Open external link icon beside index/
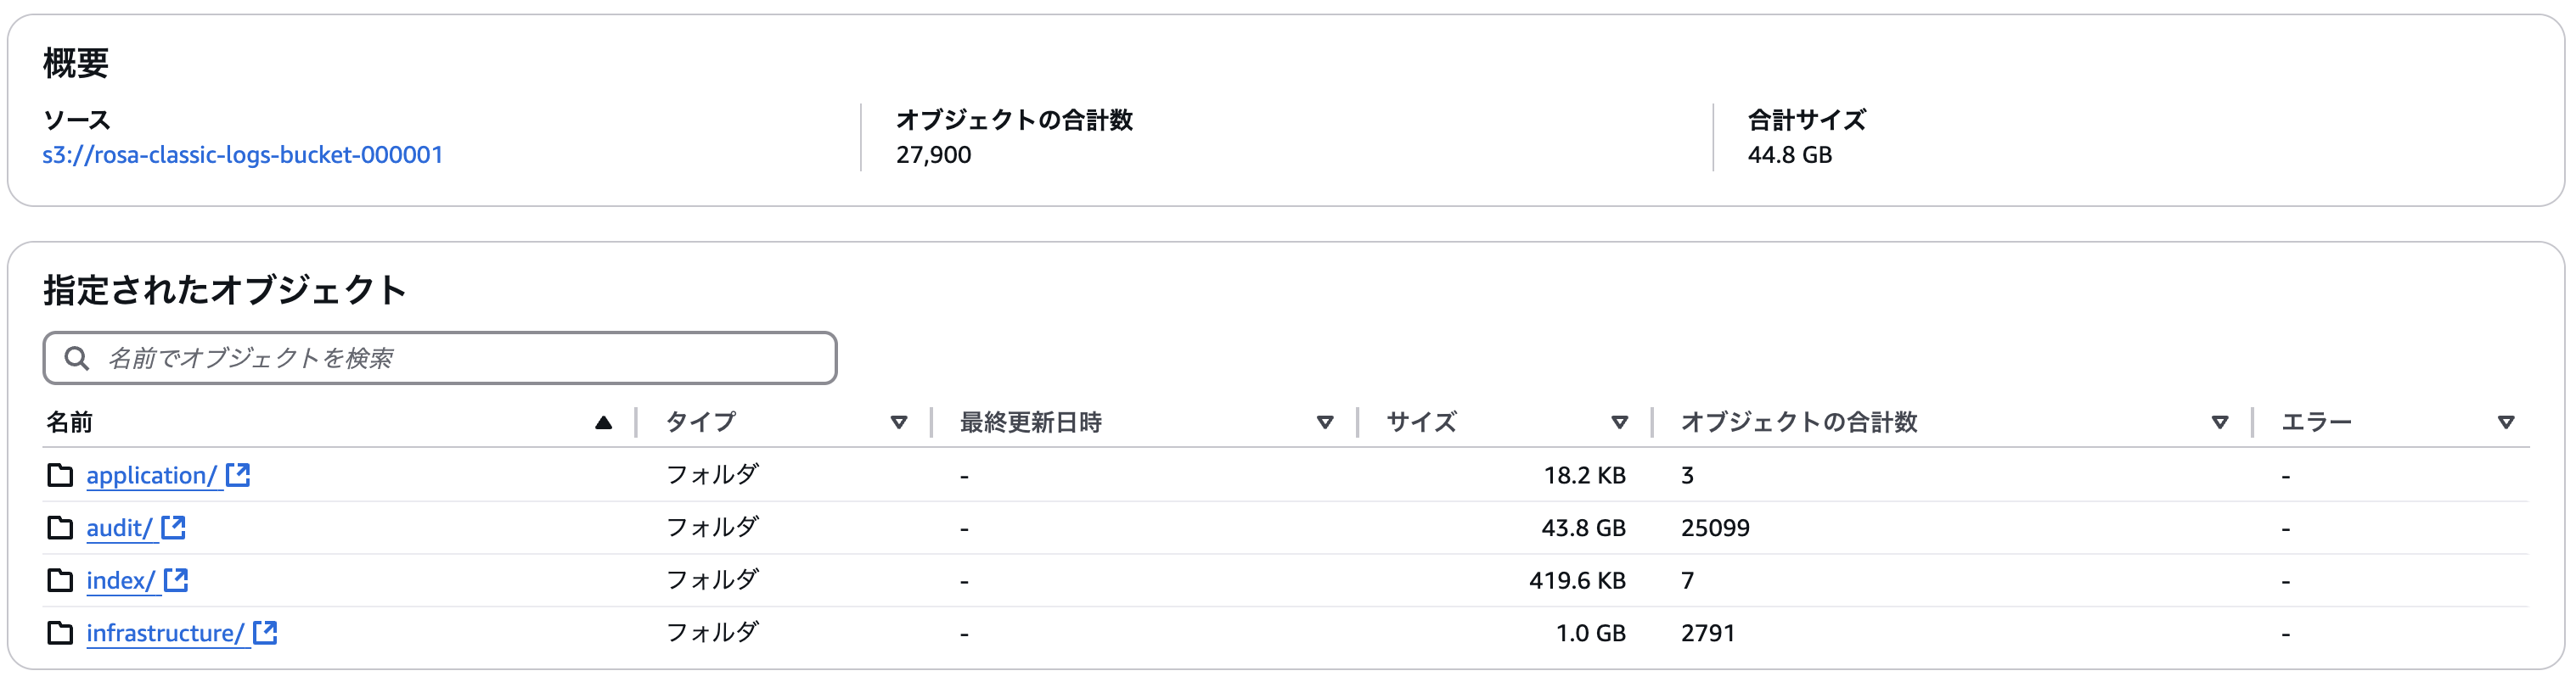Image resolution: width=2576 pixels, height=682 pixels. (x=176, y=580)
